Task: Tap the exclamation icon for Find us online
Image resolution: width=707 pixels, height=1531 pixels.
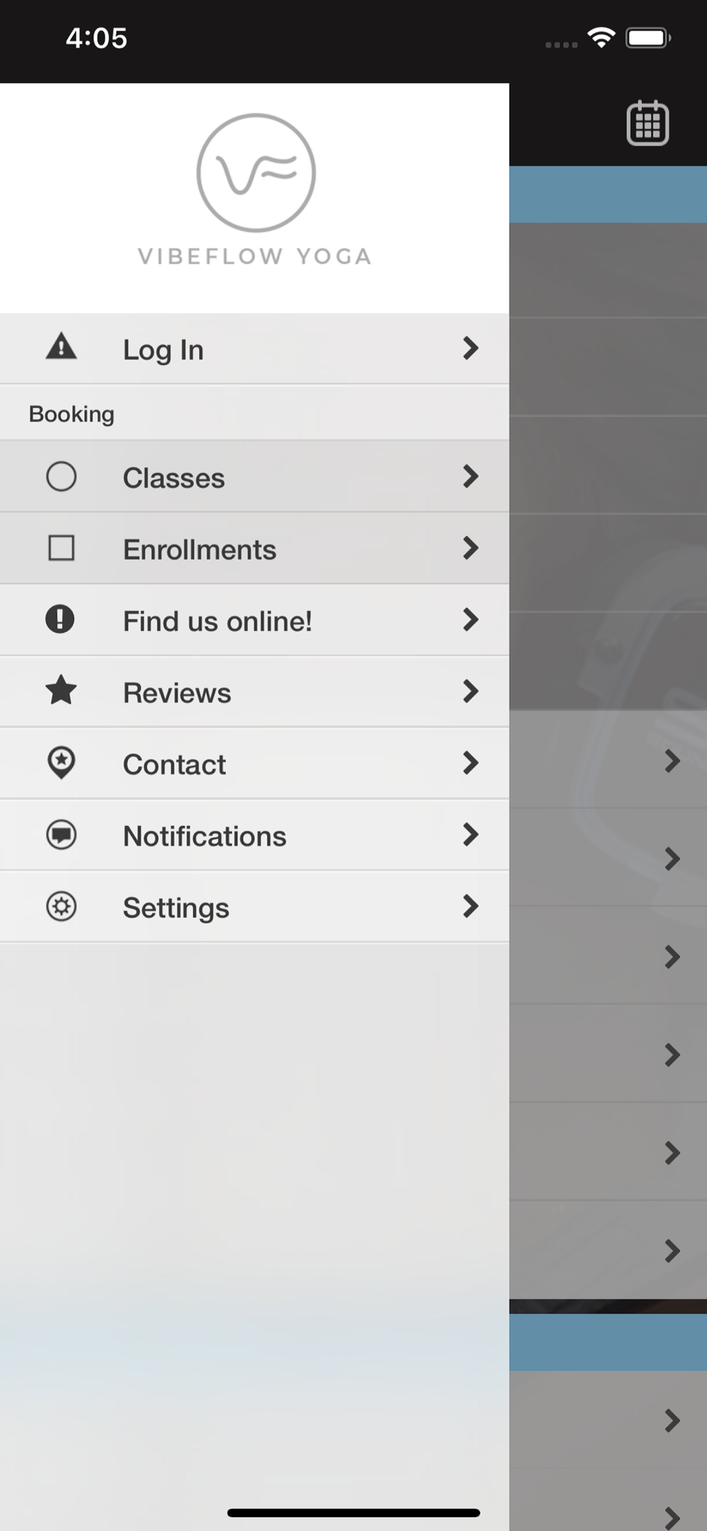Action: 60,619
